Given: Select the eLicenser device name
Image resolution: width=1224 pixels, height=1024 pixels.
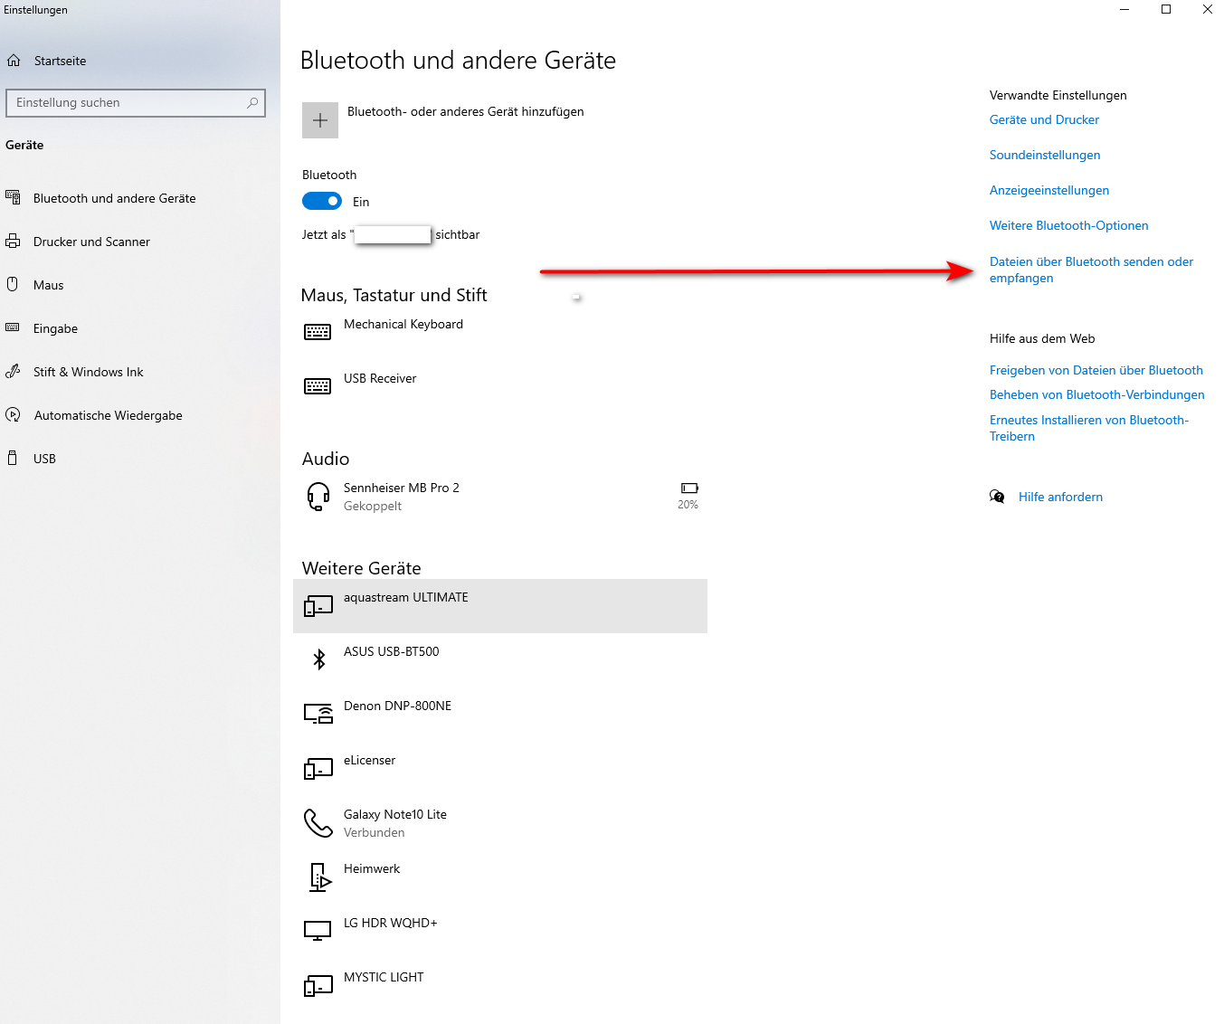Looking at the screenshot, I should pyautogui.click(x=369, y=760).
